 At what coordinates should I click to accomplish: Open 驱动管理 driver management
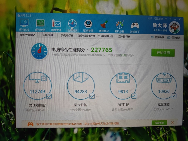tap(88, 26)
